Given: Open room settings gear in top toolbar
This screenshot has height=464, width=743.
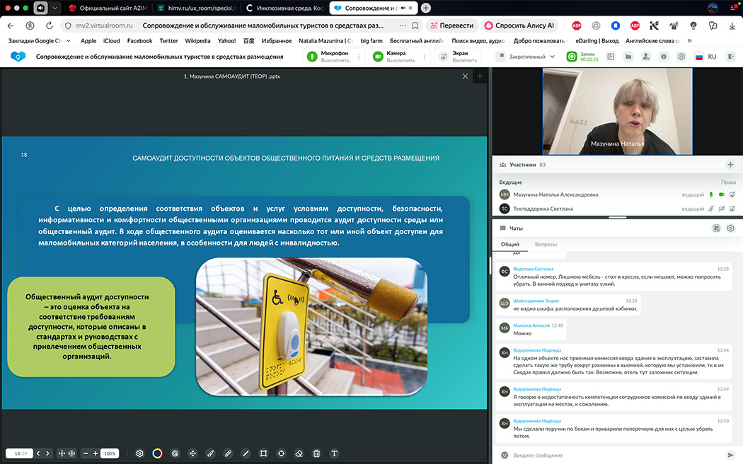Looking at the screenshot, I should [681, 57].
